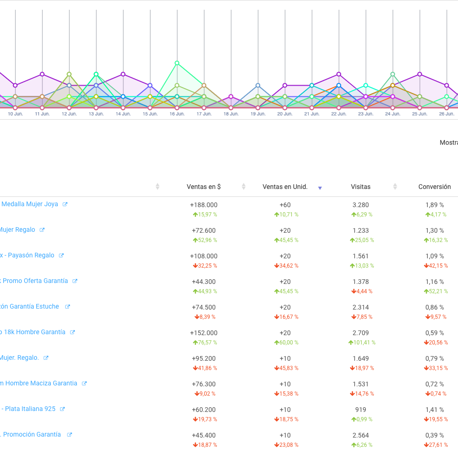This screenshot has height=458, width=458.
Task: Click the purple data point above 25 Jun.
Action: [420, 74]
